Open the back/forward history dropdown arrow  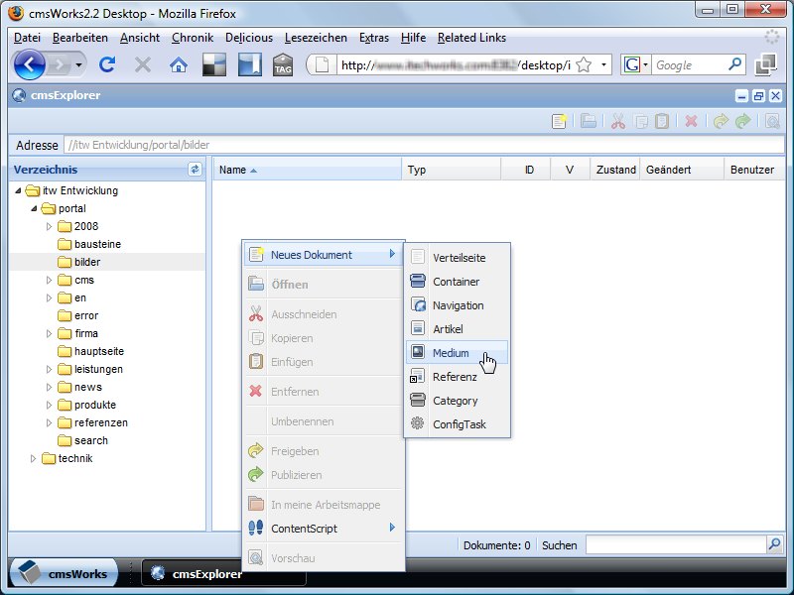tap(78, 64)
